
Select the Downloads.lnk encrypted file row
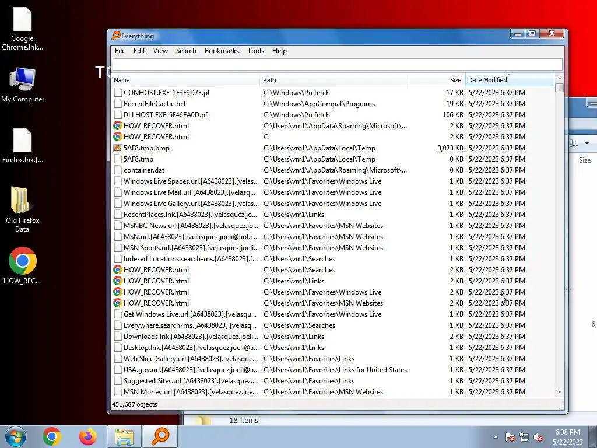pyautogui.click(x=333, y=337)
